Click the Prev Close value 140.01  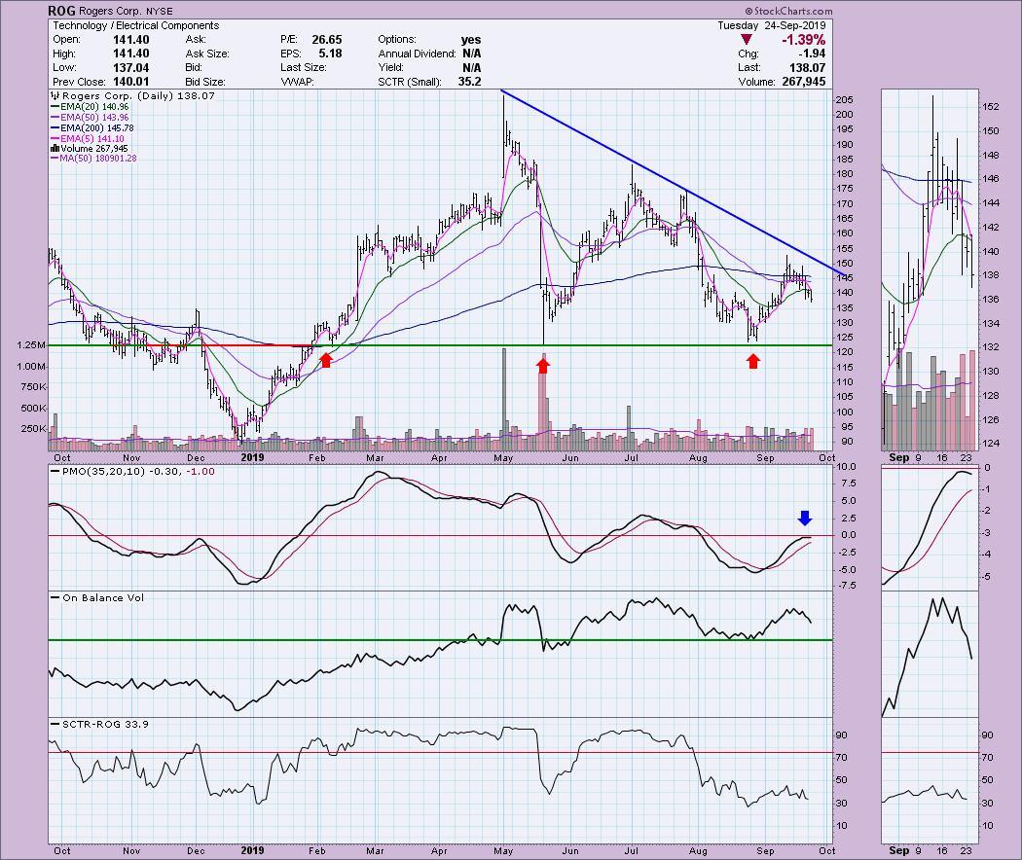point(131,82)
